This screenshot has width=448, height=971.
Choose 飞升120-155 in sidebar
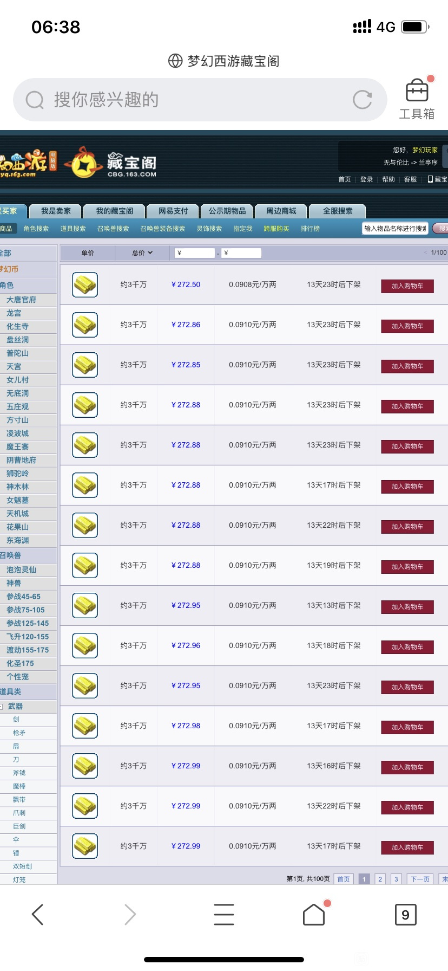(x=28, y=637)
